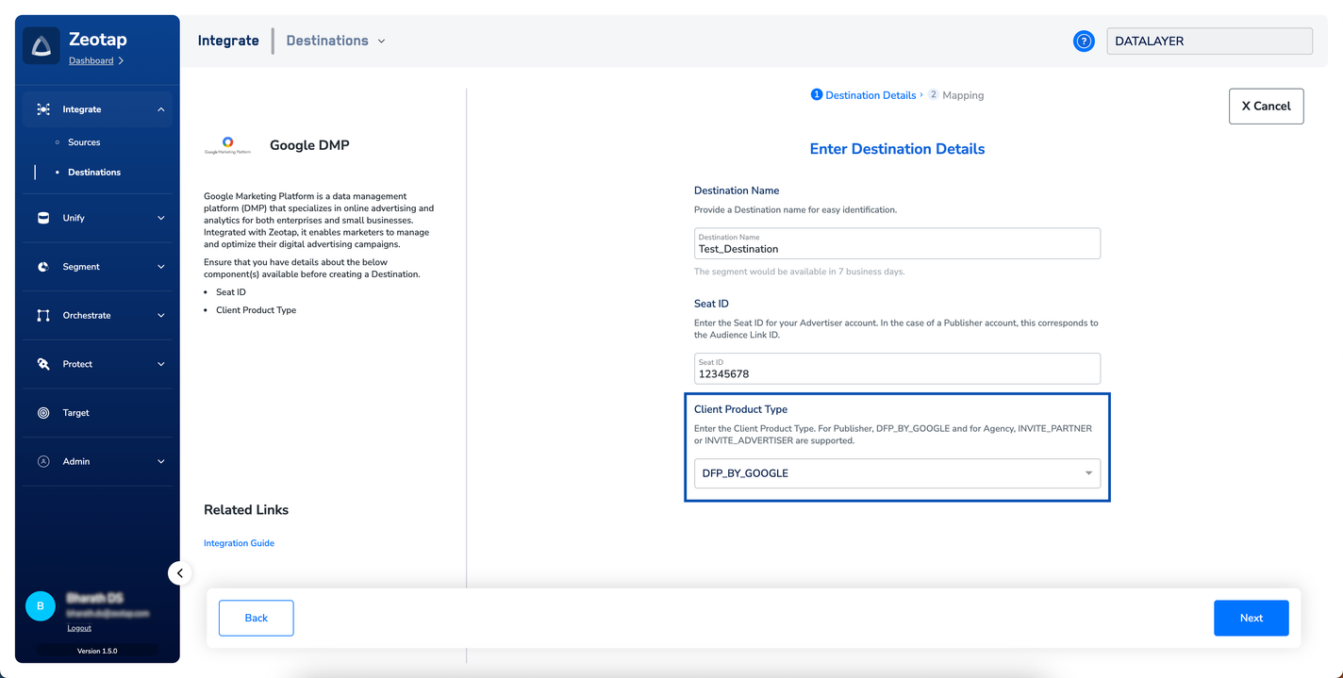The height and width of the screenshot is (678, 1343).
Task: Click the Google Marketing Platform logo
Action: (228, 145)
